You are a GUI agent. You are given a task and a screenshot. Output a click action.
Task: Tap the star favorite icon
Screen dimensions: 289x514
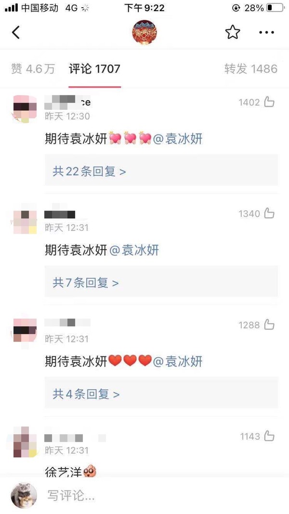233,32
